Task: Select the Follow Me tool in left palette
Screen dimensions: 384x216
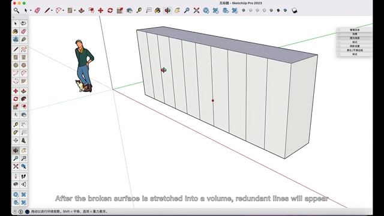Action: pos(23,99)
